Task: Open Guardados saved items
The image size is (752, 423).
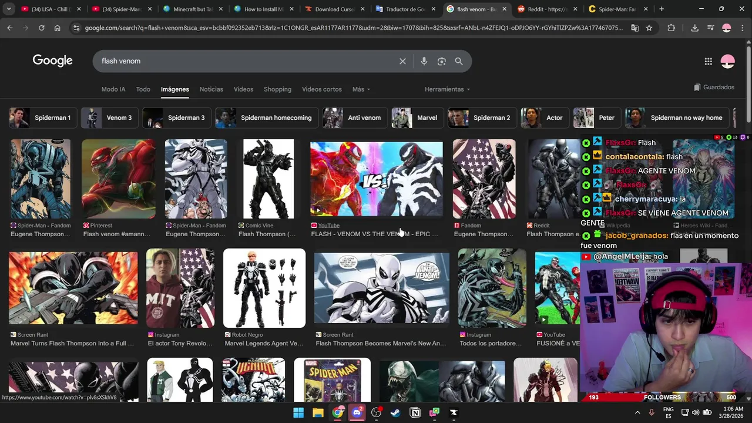Action: tap(714, 87)
